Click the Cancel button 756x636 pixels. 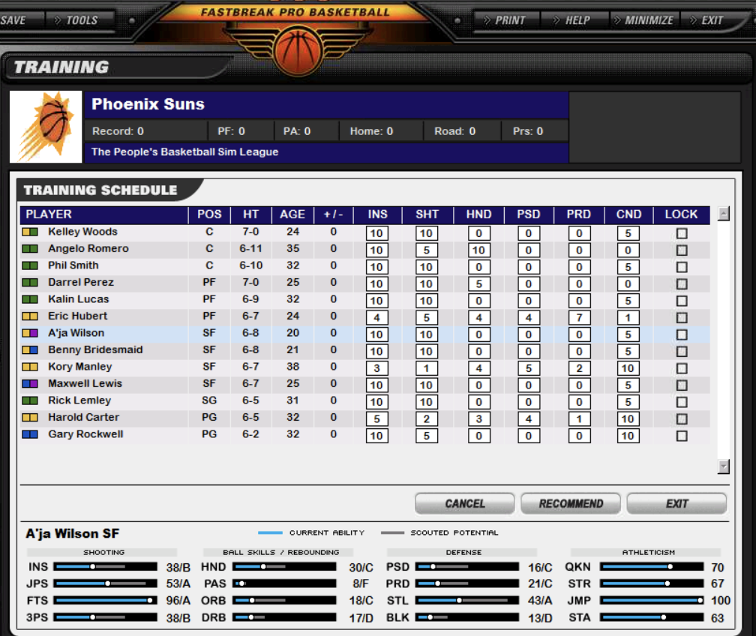click(465, 503)
